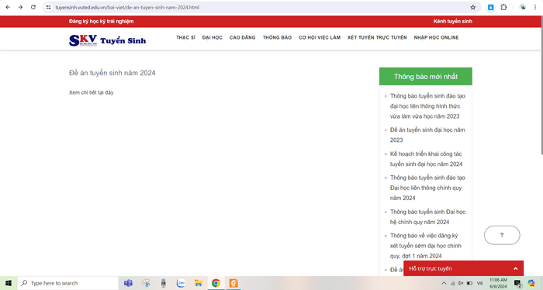Show hidden system tray icons chevron
This screenshot has width=543, height=290.
point(444,283)
